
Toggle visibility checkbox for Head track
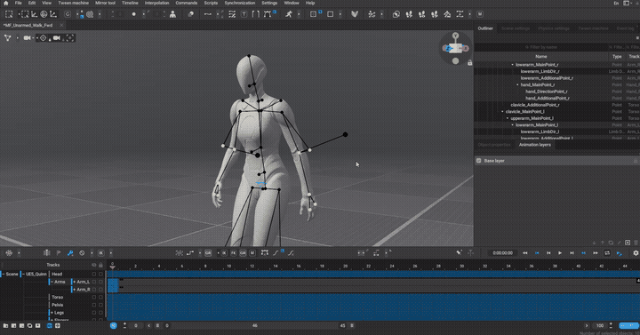point(94,275)
